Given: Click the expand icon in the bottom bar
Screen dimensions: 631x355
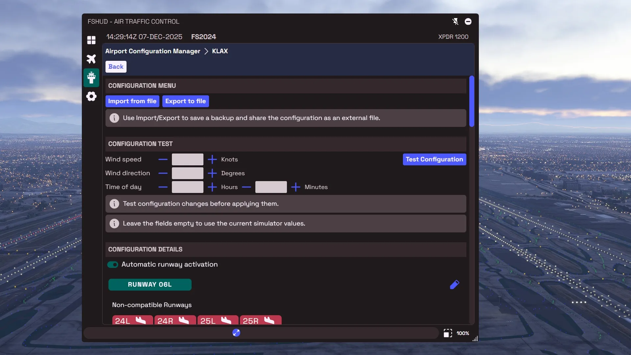Looking at the screenshot, I should (236, 333).
